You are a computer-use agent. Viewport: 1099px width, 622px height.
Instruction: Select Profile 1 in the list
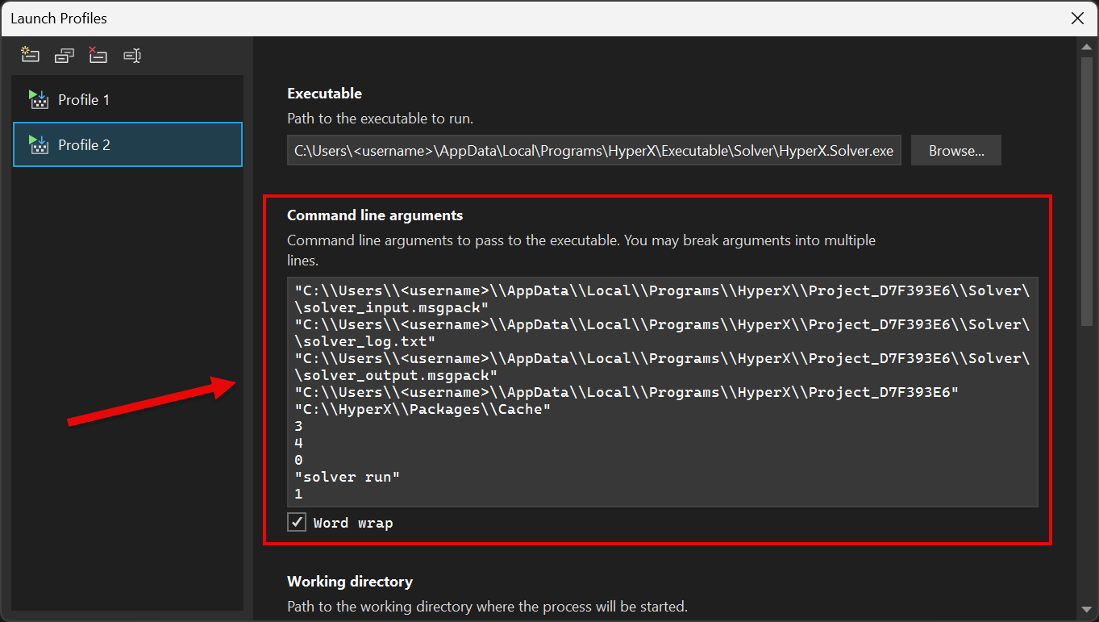(x=128, y=100)
